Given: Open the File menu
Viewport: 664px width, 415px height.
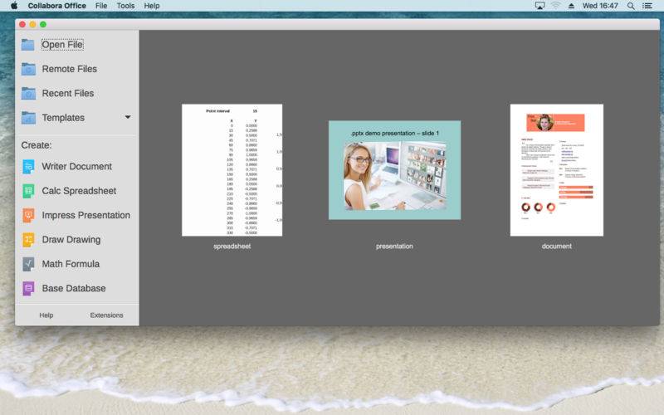Looking at the screenshot, I should tap(101, 6).
